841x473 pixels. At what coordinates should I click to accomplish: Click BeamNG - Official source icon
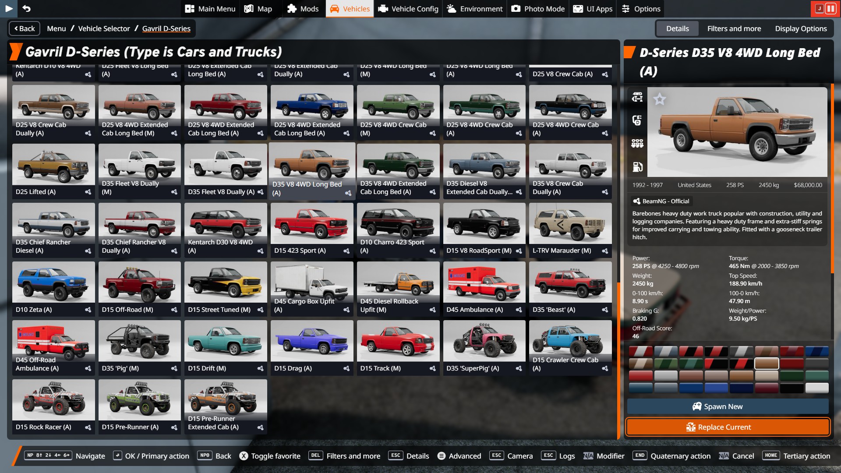pyautogui.click(x=636, y=201)
